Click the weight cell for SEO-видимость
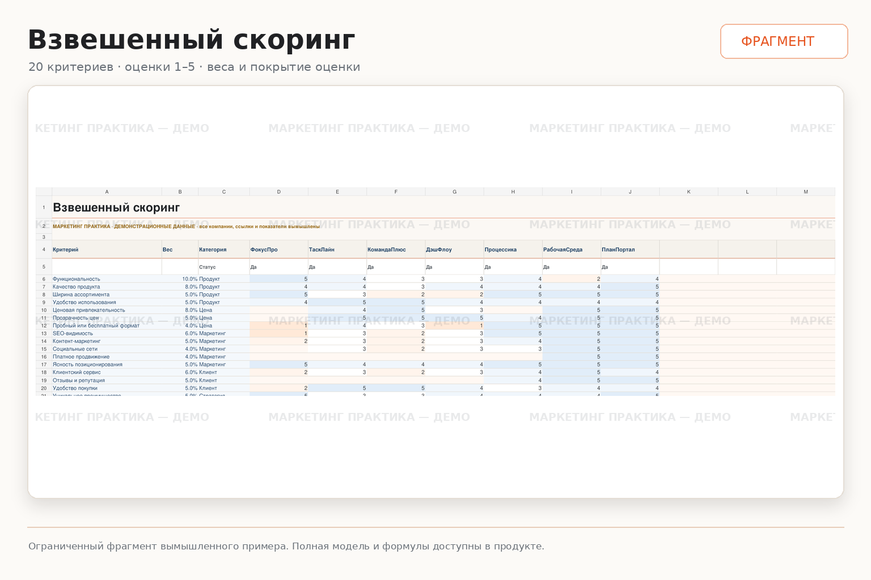 (x=180, y=334)
